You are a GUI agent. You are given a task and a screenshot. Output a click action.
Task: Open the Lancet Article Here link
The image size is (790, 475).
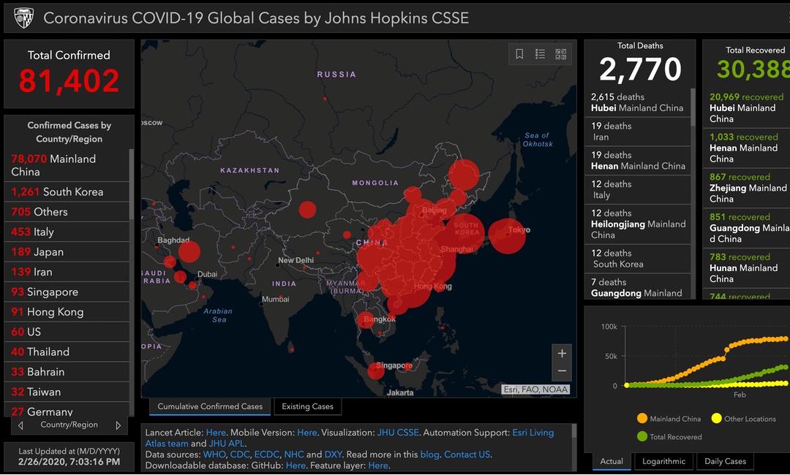click(x=216, y=433)
